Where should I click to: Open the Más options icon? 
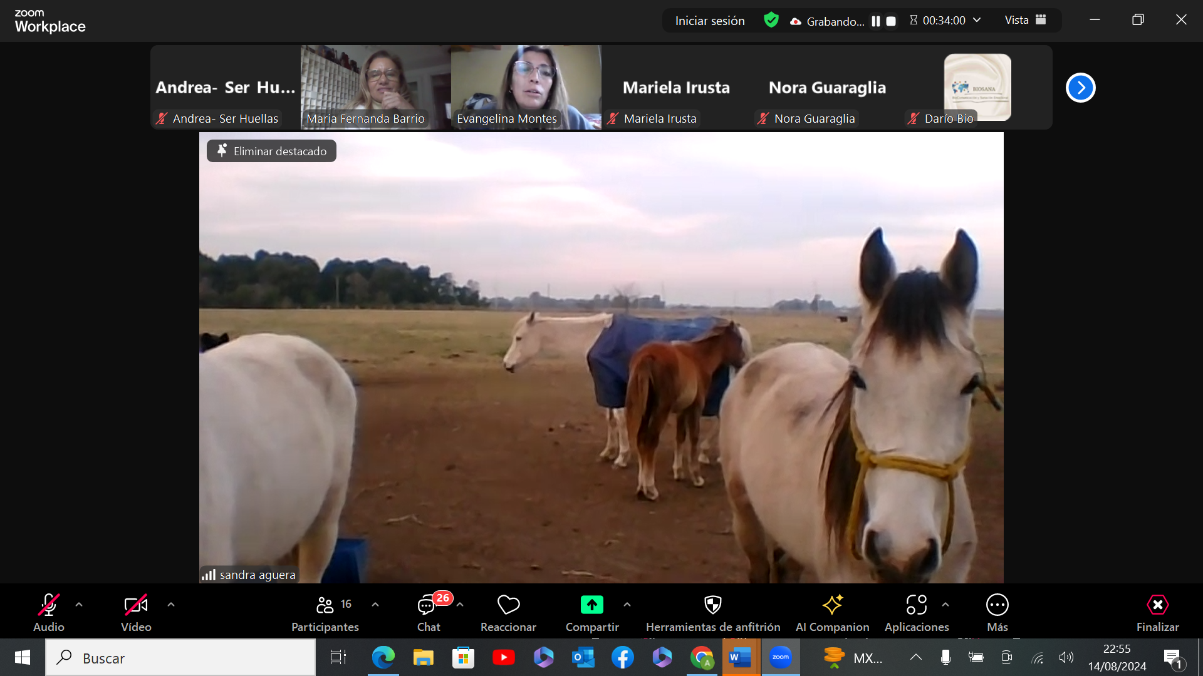coord(997,605)
